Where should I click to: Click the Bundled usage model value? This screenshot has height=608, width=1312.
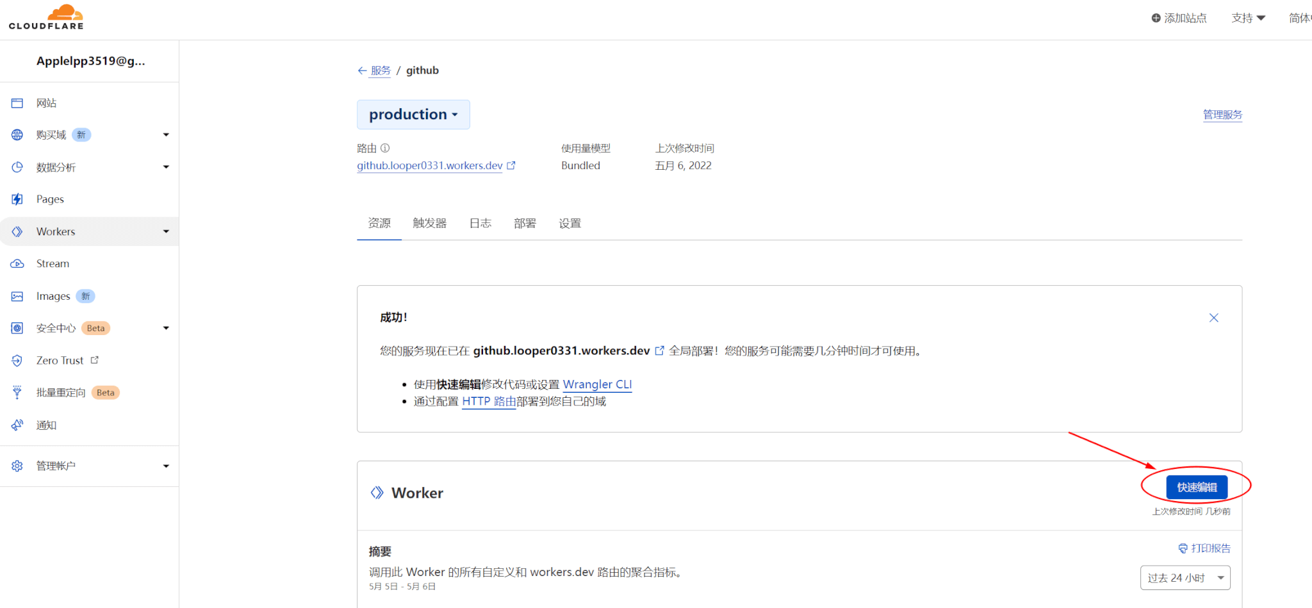click(580, 165)
